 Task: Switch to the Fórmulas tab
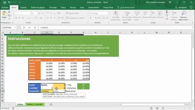tap(53, 7)
